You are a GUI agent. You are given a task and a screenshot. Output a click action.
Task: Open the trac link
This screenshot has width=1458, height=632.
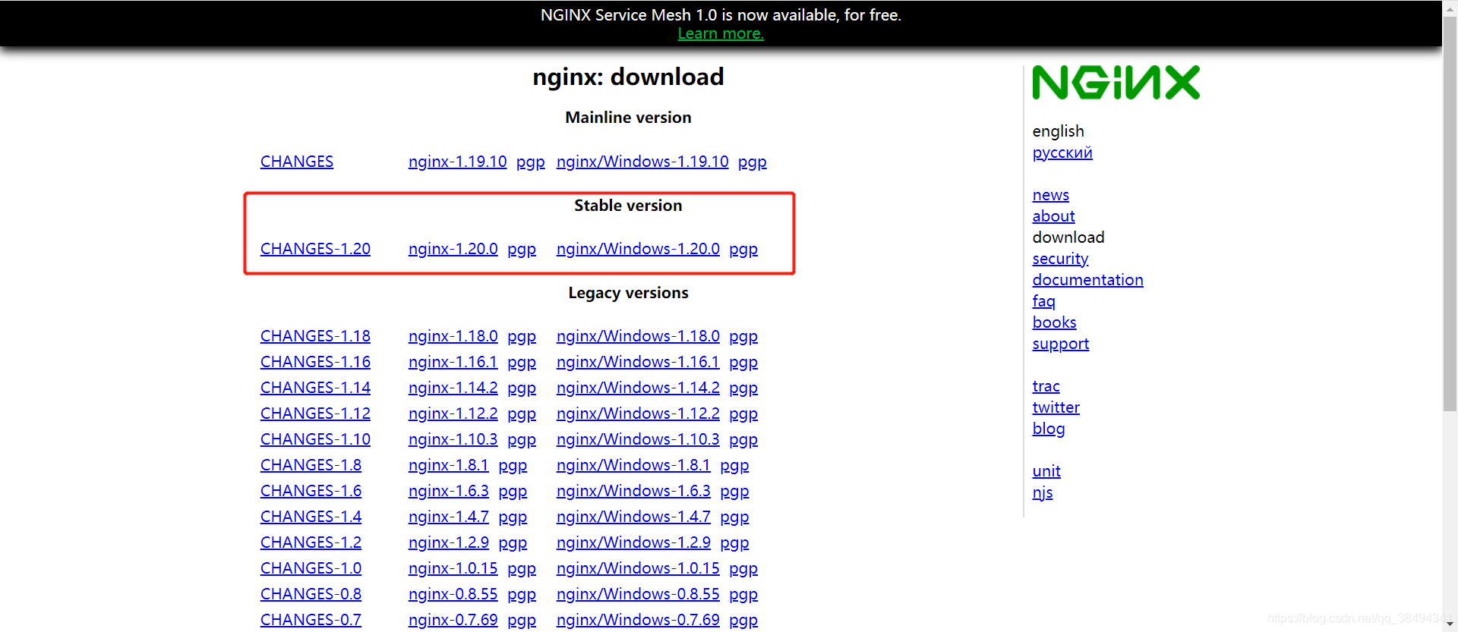[1046, 386]
